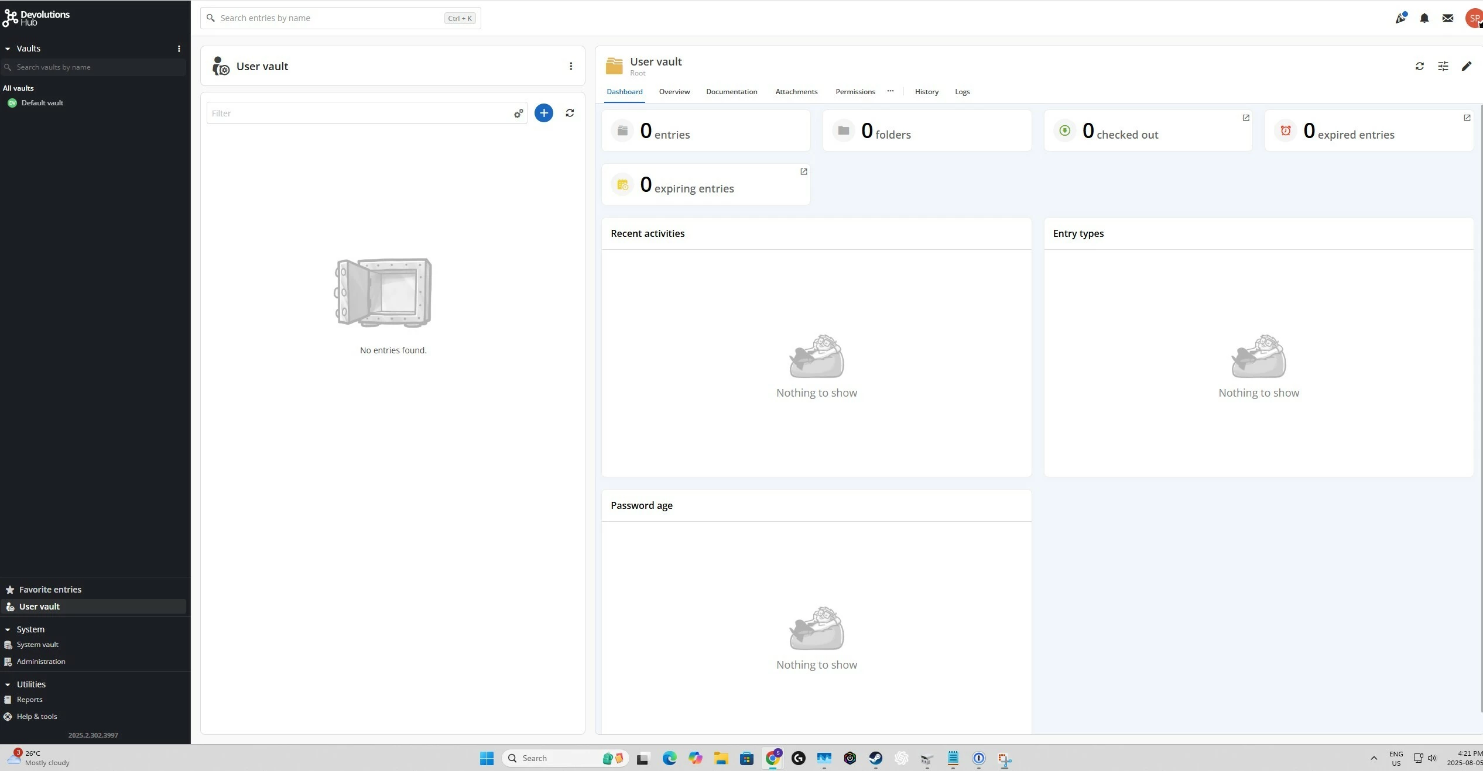
Task: Click the Search entries by name box
Action: (x=340, y=18)
